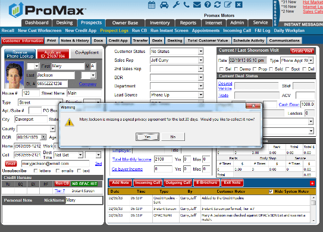The image size is (323, 232).
Task: Click the email address input field
Action: (55, 164)
